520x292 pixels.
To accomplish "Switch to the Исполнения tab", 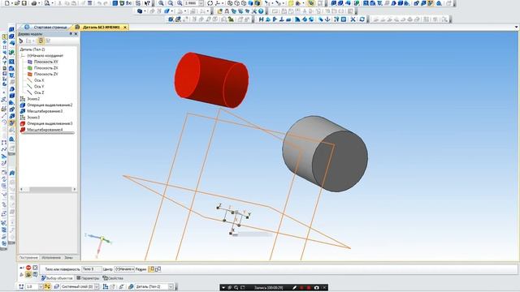I will tap(51, 258).
